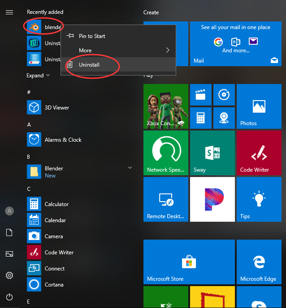The width and height of the screenshot is (286, 308).
Task: Open the Photos tile
Action: pos(259,106)
